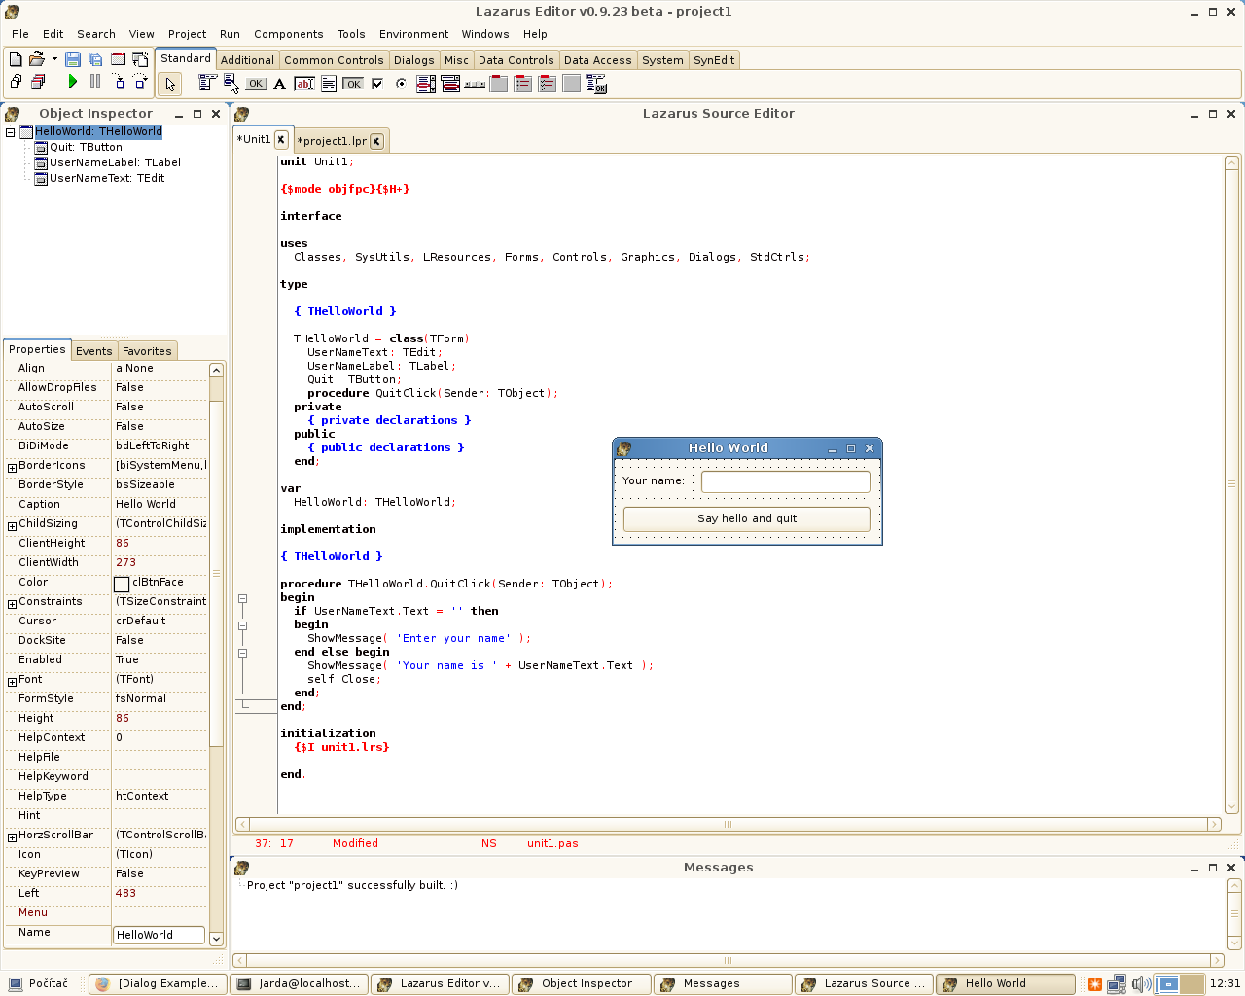Click the Počítač taskbar launcher

coord(39,984)
